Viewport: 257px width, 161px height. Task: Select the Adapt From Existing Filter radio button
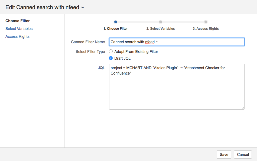pos(111,51)
